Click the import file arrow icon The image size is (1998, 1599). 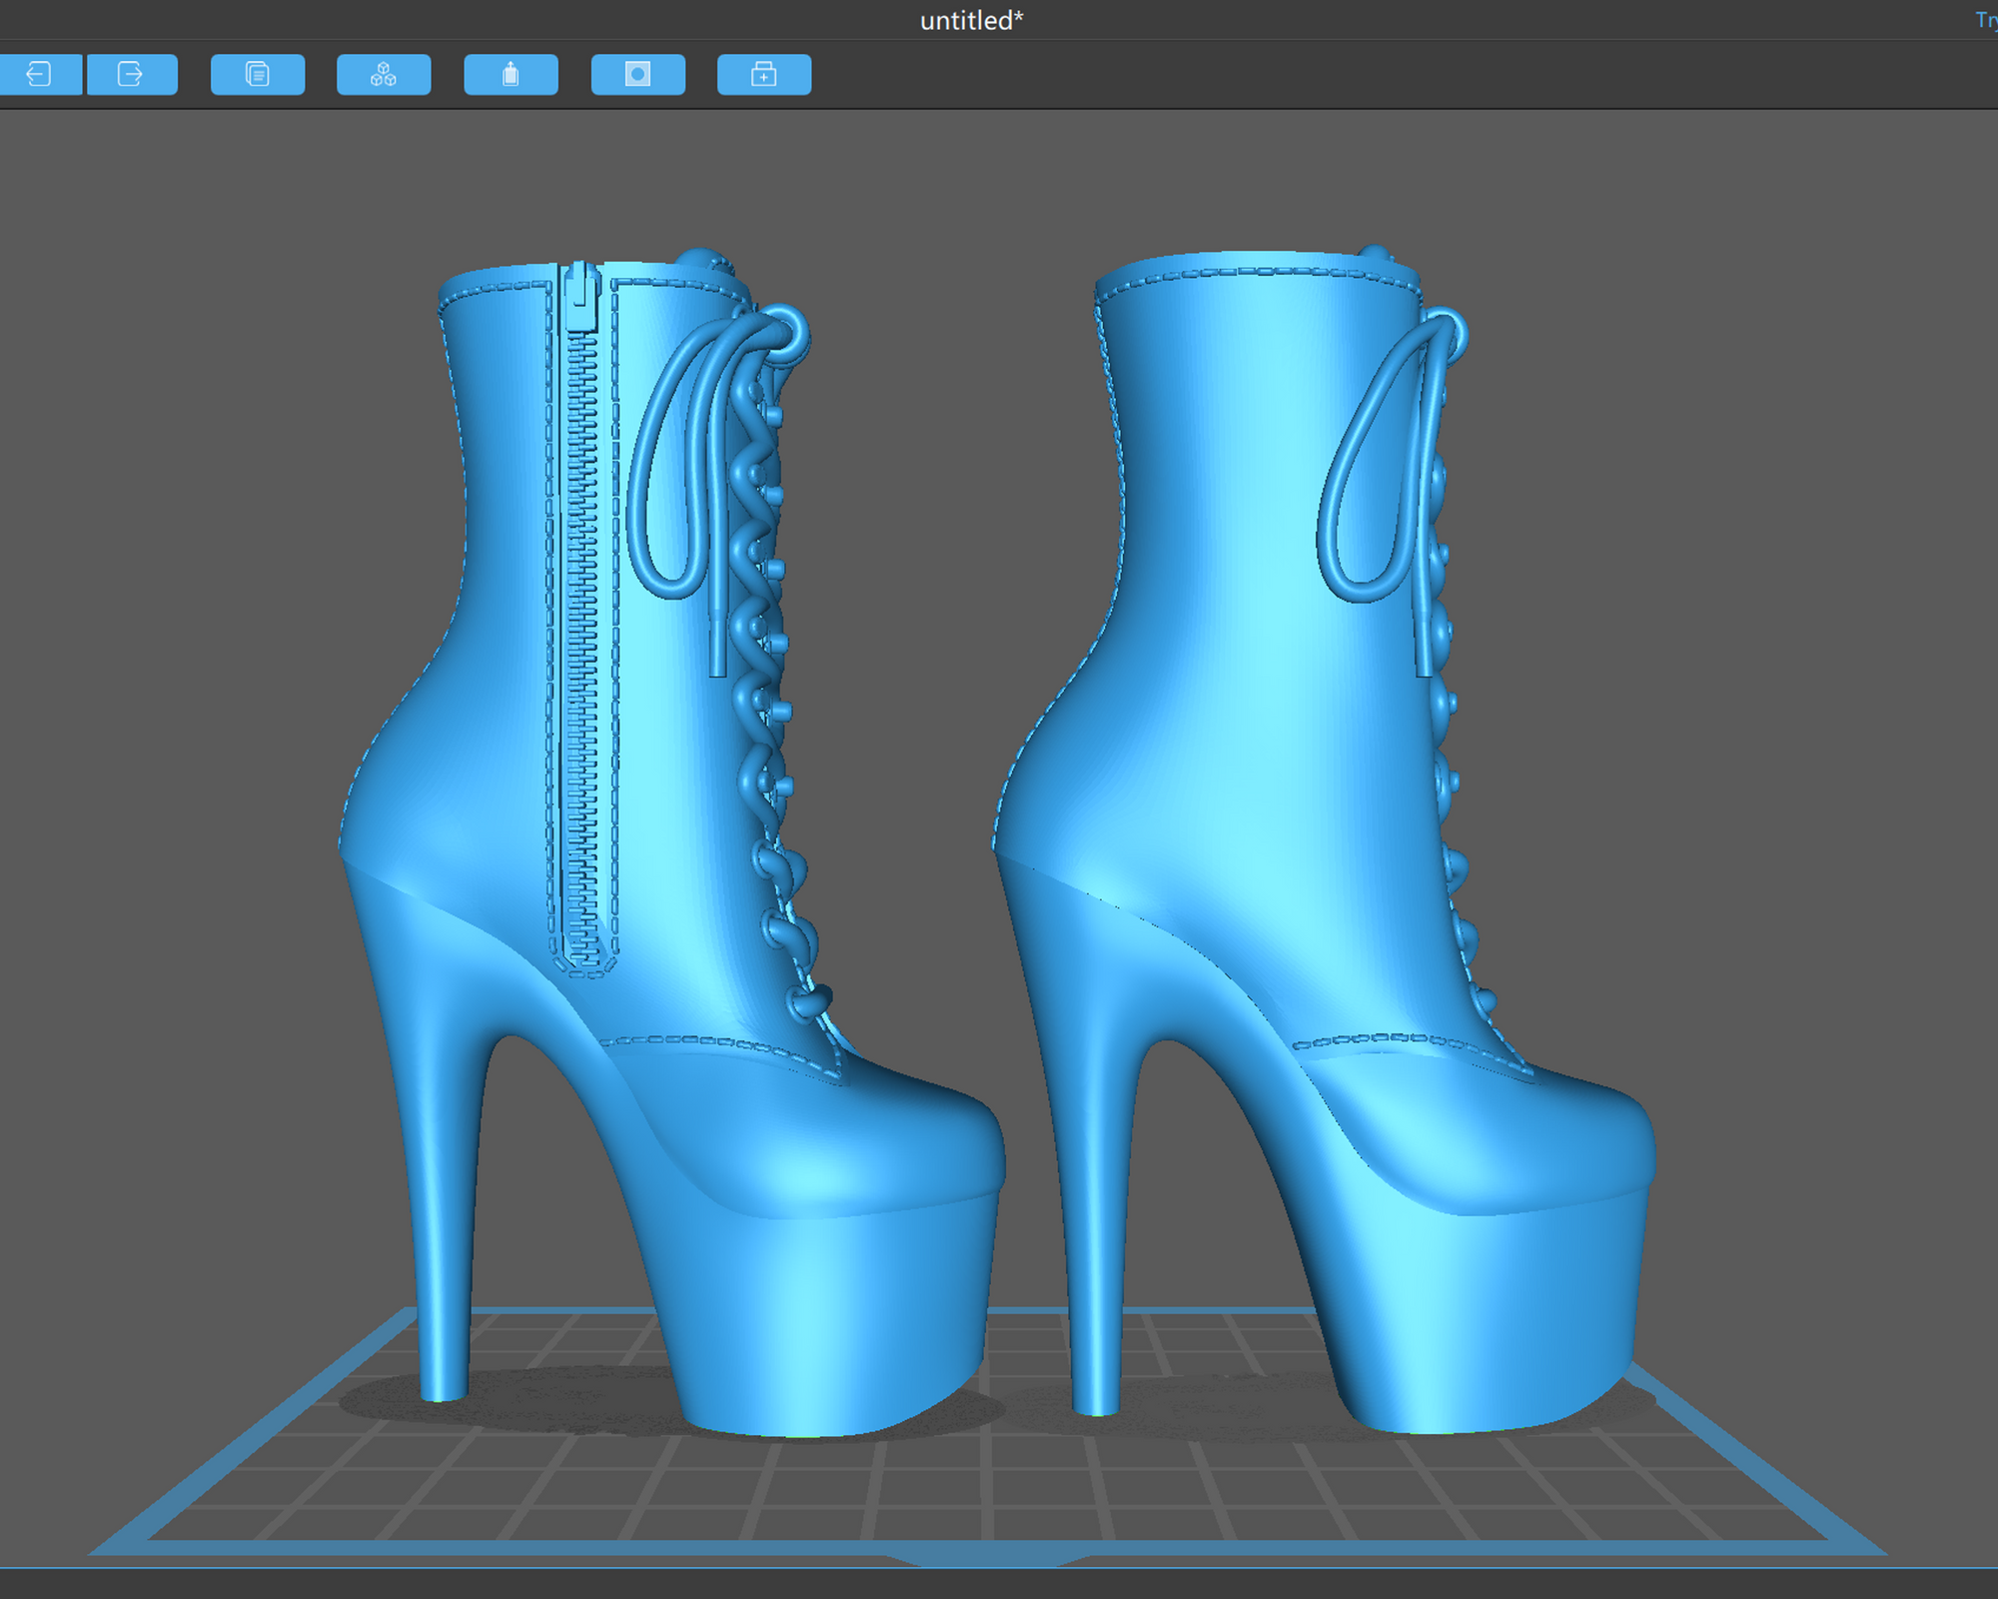click(39, 74)
